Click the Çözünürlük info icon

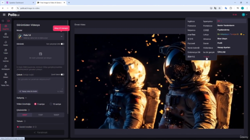click(x=29, y=110)
